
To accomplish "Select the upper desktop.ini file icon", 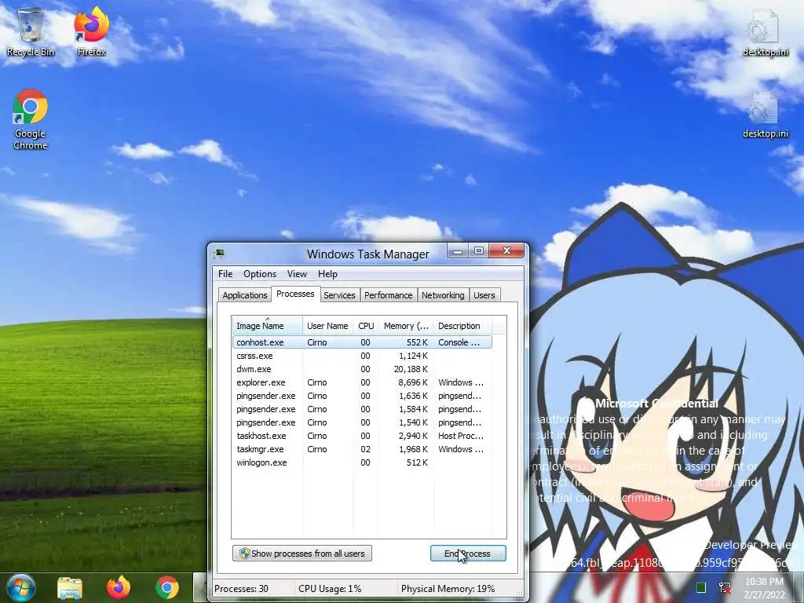I will click(765, 31).
